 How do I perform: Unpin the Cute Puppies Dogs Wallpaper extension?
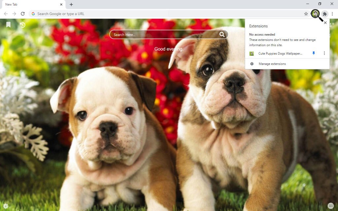[314, 53]
